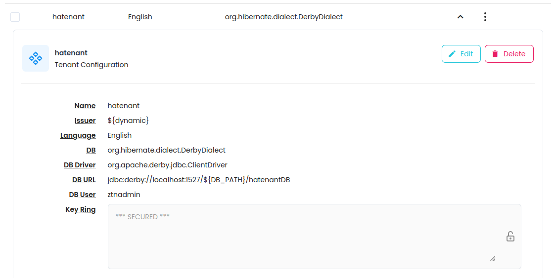The image size is (555, 278).
Task: Click the padlock icon to unlock Key Ring
Action: pos(510,237)
